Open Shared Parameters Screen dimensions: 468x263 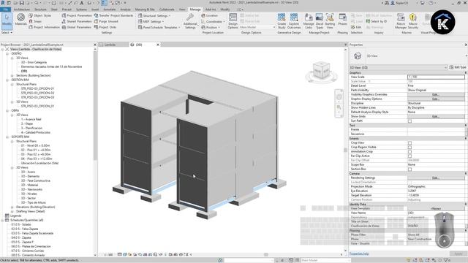pos(77,21)
